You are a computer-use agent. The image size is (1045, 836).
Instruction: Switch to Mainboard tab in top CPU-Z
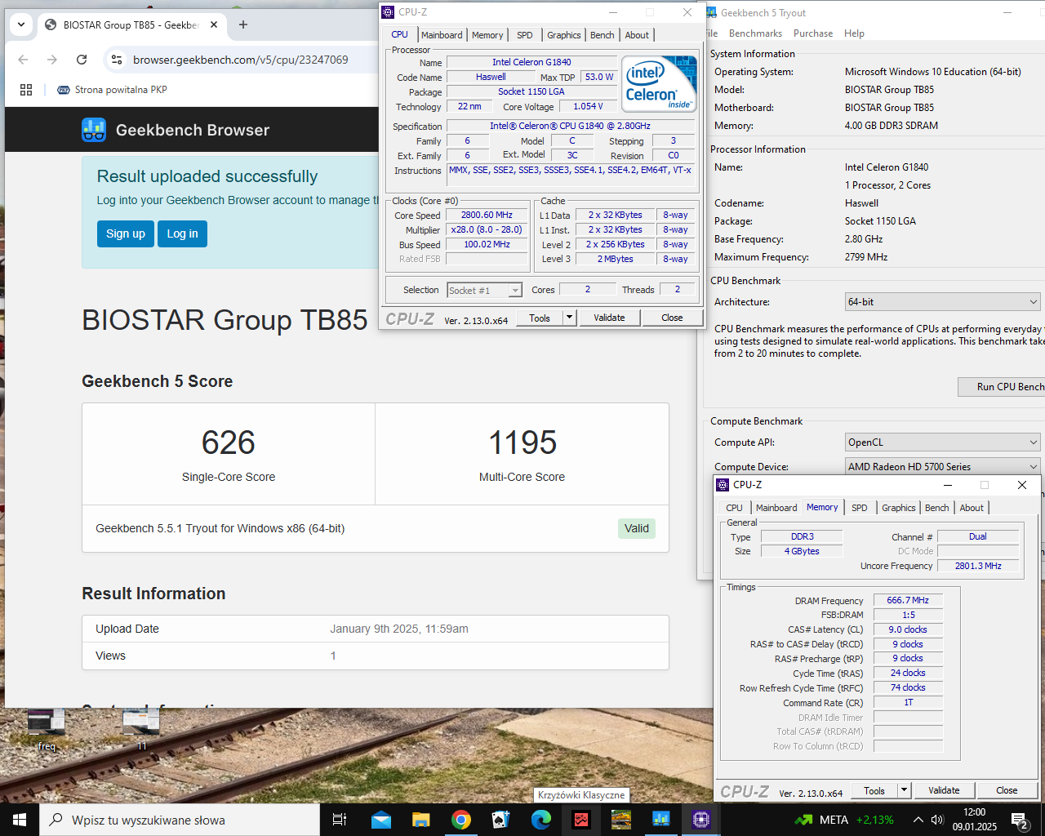click(x=442, y=35)
